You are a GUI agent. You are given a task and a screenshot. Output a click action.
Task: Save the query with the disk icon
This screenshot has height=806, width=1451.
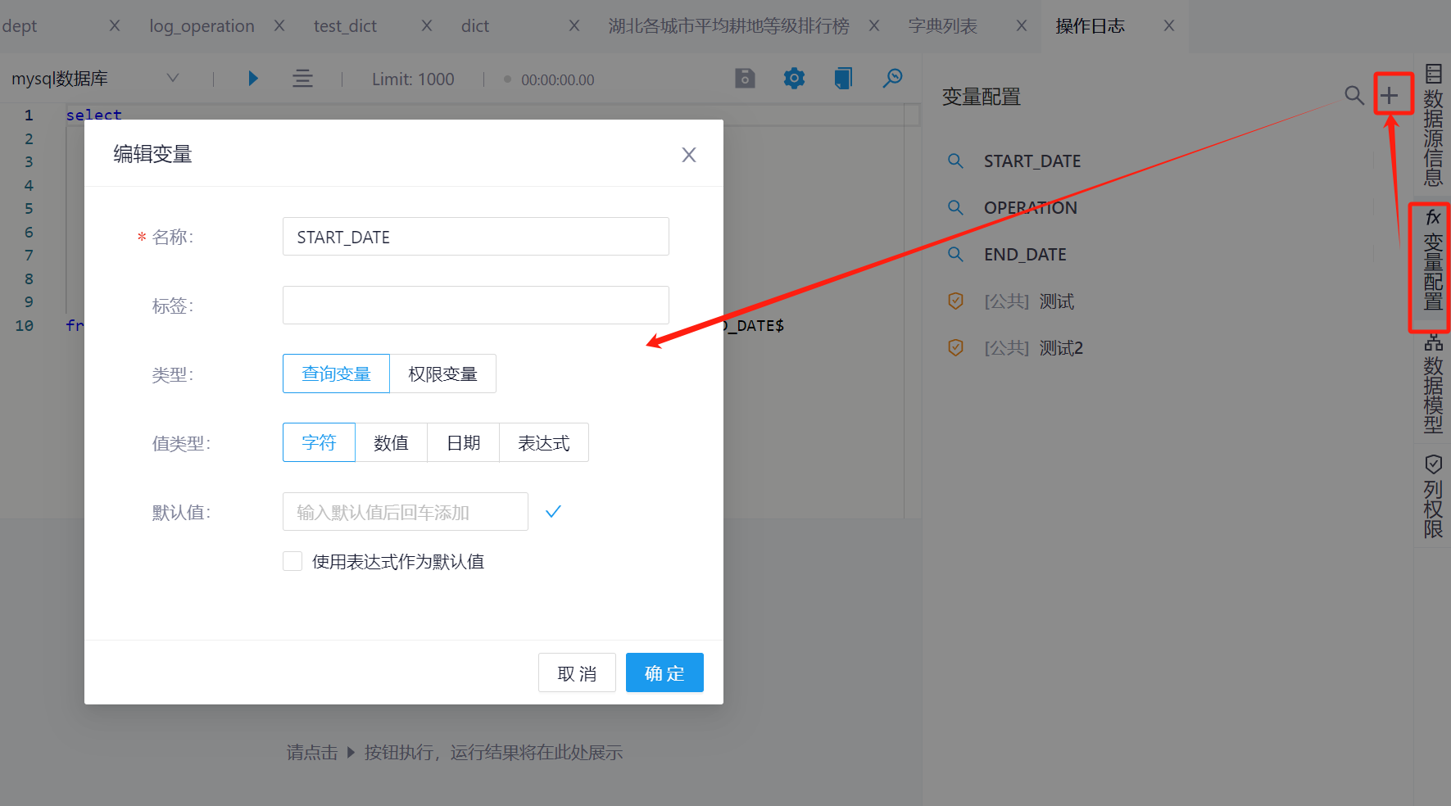coord(745,78)
